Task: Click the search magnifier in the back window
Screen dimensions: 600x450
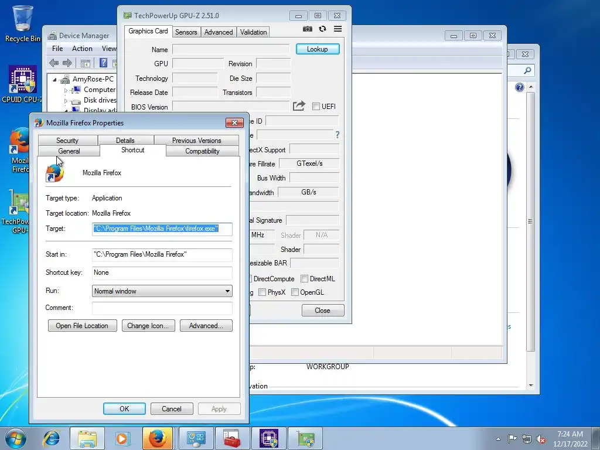Action: pos(527,70)
